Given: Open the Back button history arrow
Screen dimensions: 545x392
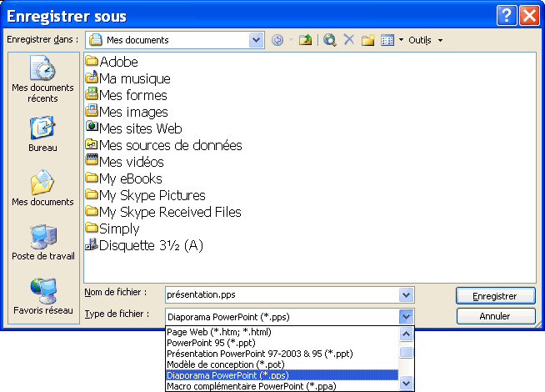Looking at the screenshot, I should [x=291, y=40].
